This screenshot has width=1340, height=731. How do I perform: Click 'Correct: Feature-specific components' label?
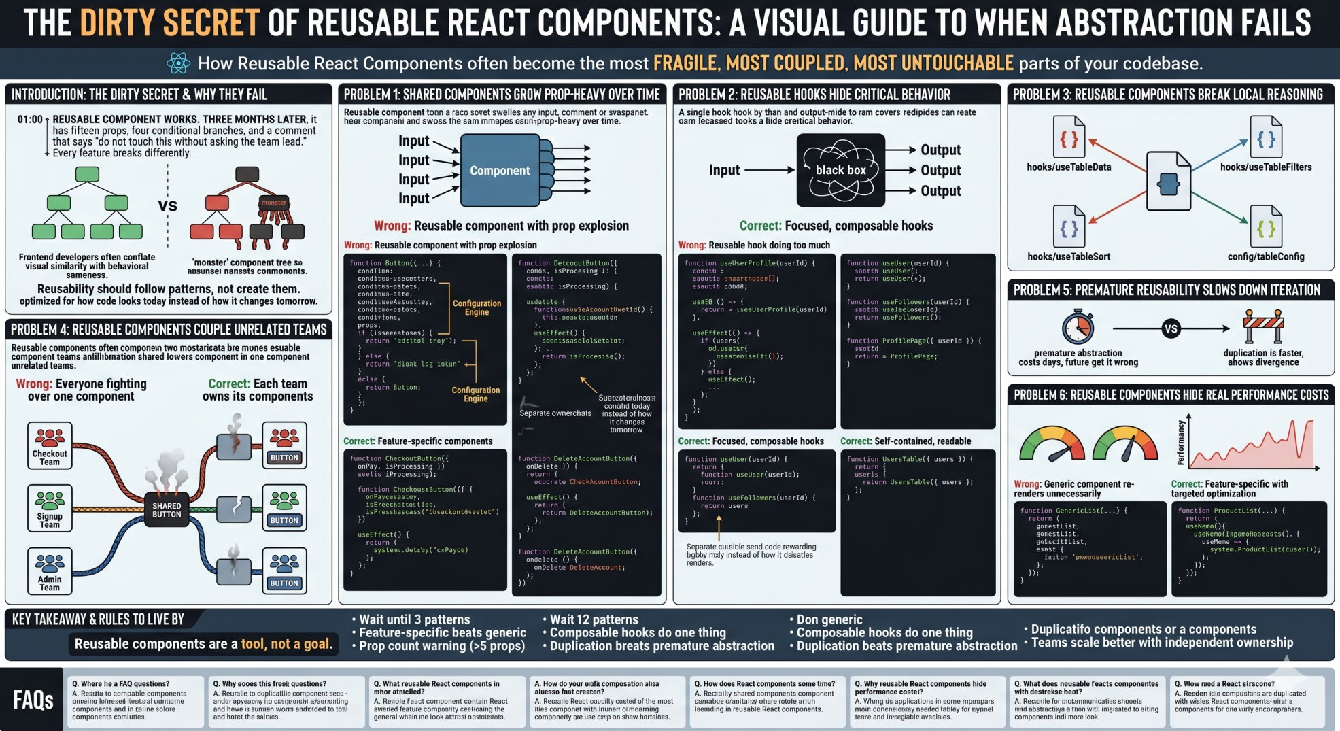pos(418,441)
